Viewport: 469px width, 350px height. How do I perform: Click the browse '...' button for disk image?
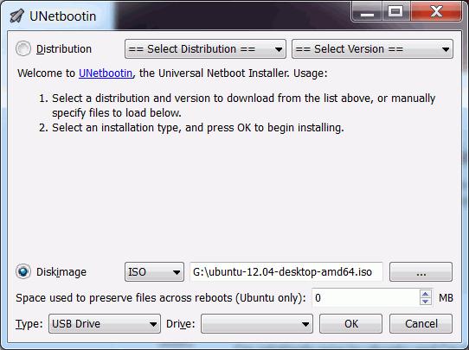point(421,271)
